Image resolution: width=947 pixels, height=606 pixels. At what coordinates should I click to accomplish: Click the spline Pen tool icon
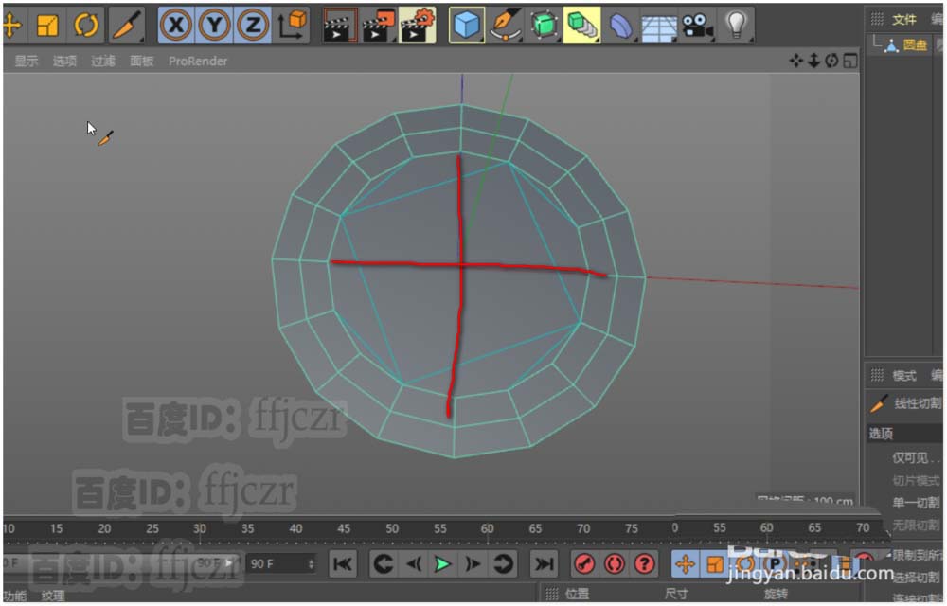(x=505, y=26)
